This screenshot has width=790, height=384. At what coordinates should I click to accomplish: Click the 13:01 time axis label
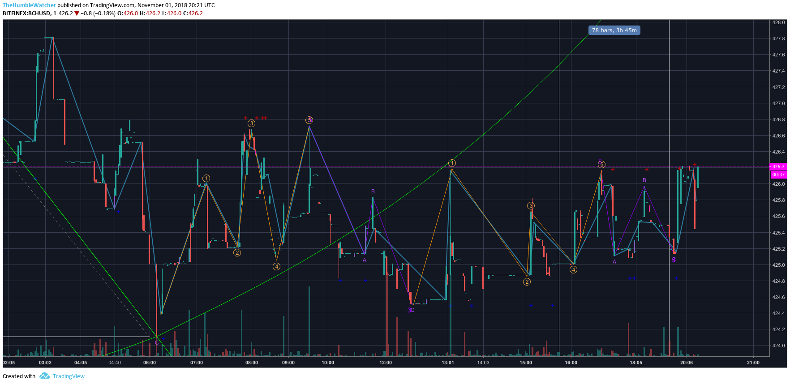pyautogui.click(x=448, y=363)
